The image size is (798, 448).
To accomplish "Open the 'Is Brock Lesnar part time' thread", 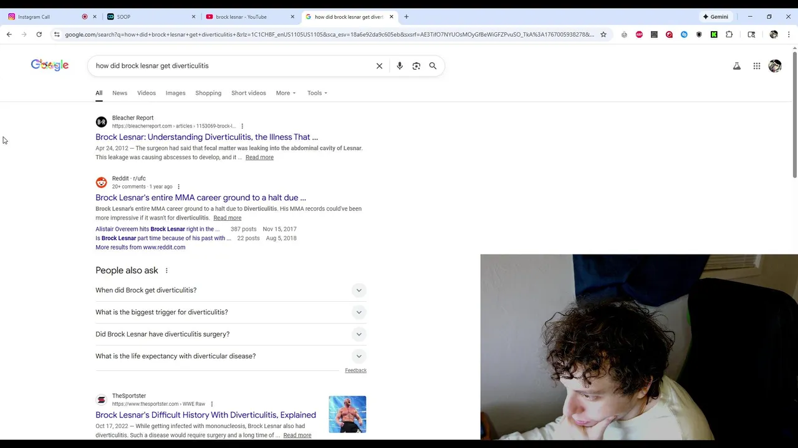I will point(163,238).
